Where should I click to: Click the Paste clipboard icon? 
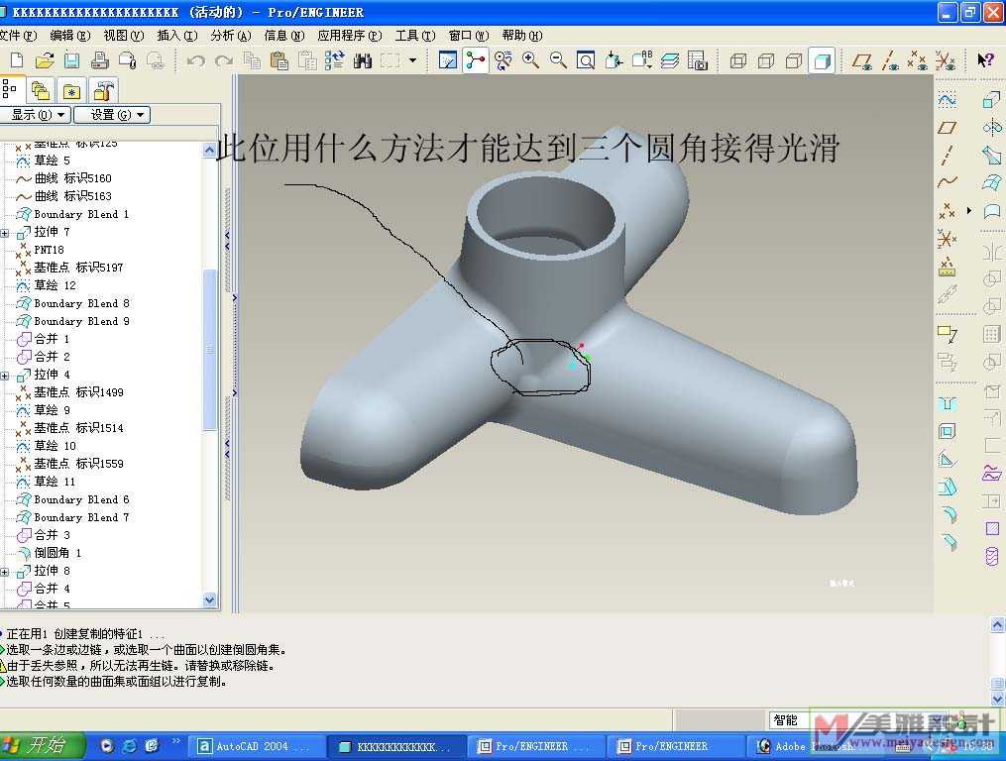pos(279,60)
